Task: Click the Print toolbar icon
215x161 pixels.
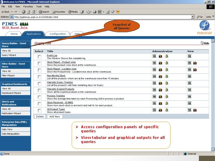Action: (x=94, y=12)
